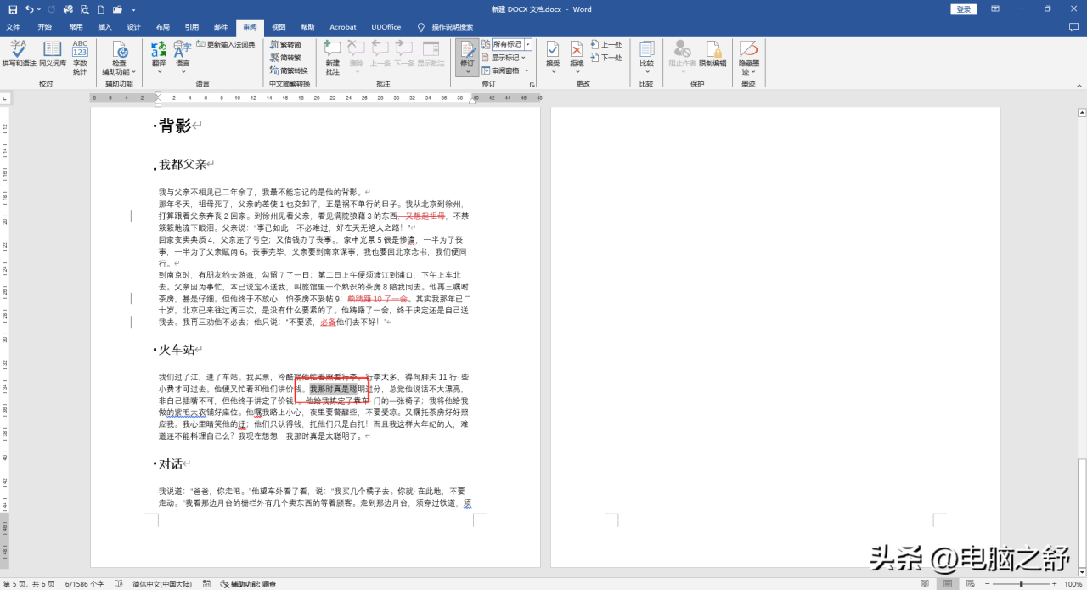Screen dimensions: 1087x590
Task: Expand the 审阅窗格 dropdown arrow
Action: tap(527, 70)
